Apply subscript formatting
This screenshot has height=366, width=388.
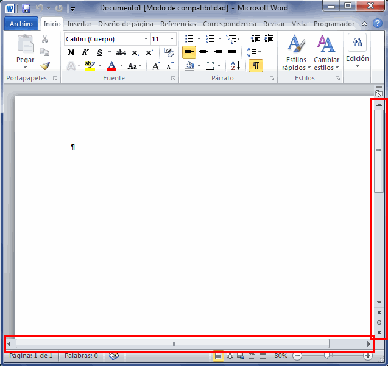click(136, 53)
